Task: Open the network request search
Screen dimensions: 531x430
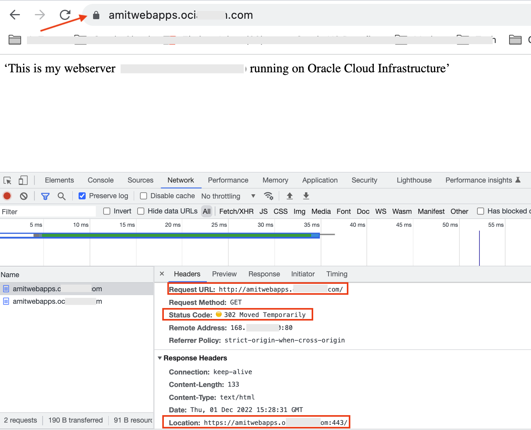Action: coord(61,196)
